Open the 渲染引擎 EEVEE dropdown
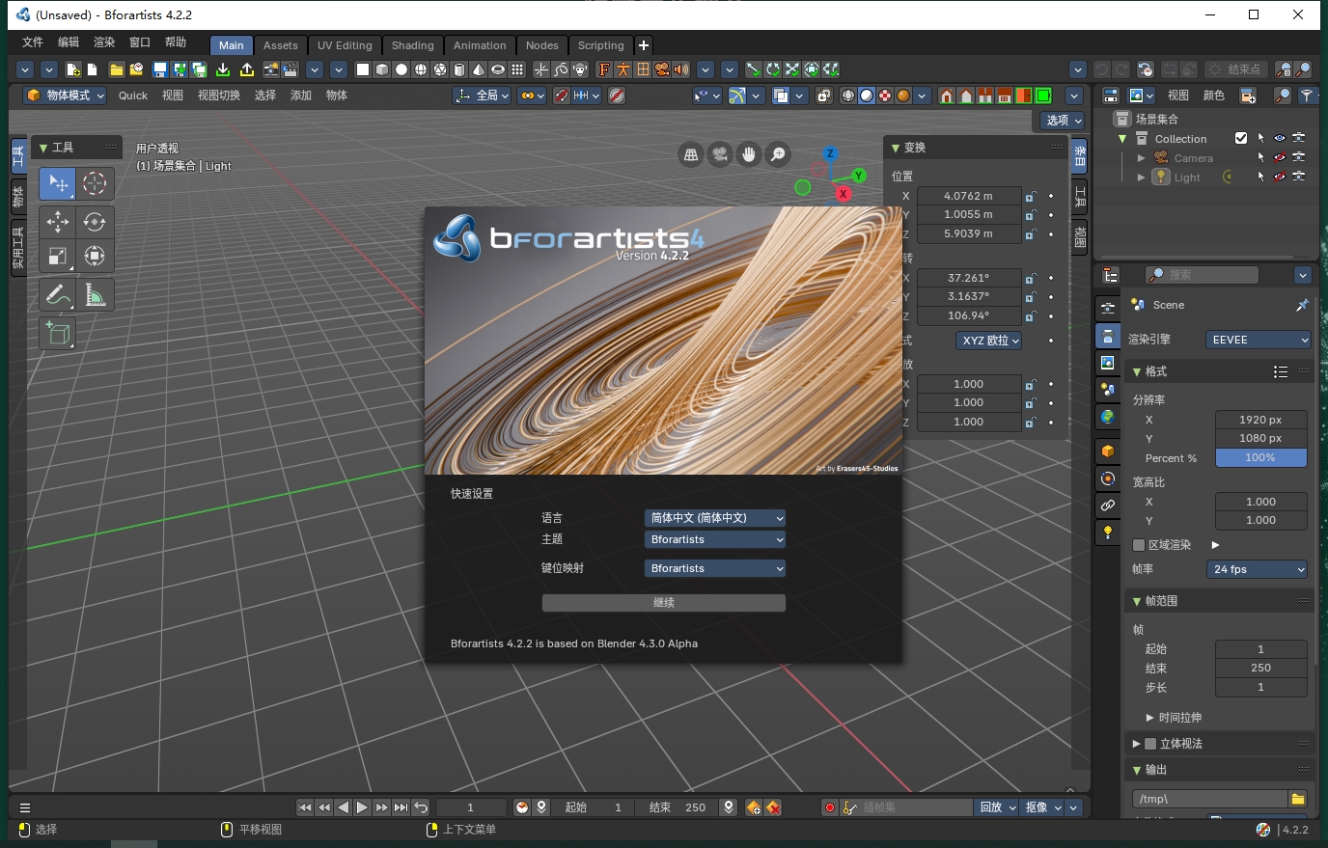The width and height of the screenshot is (1328, 848). [x=1258, y=339]
